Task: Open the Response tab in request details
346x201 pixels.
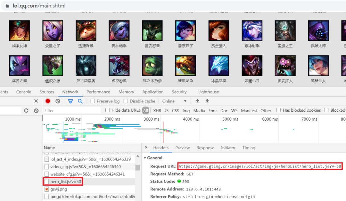Action: click(x=205, y=148)
